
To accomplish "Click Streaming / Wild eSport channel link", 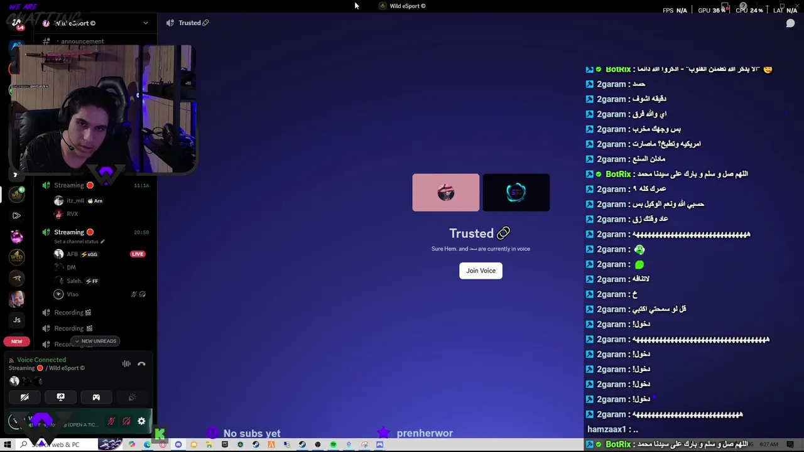I will 46,368.
